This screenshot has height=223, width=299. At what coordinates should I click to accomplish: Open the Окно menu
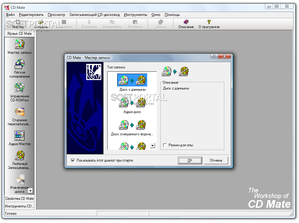[156, 15]
